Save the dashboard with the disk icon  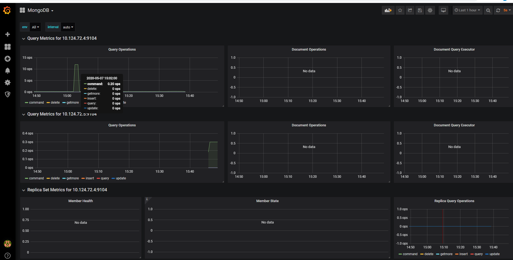click(x=420, y=10)
